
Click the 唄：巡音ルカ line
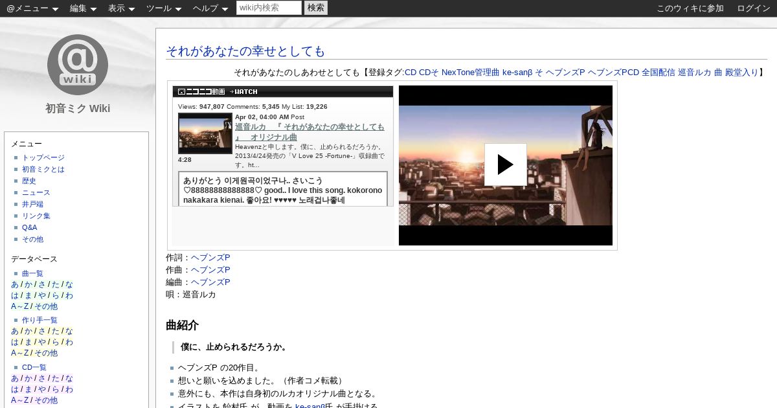point(191,295)
